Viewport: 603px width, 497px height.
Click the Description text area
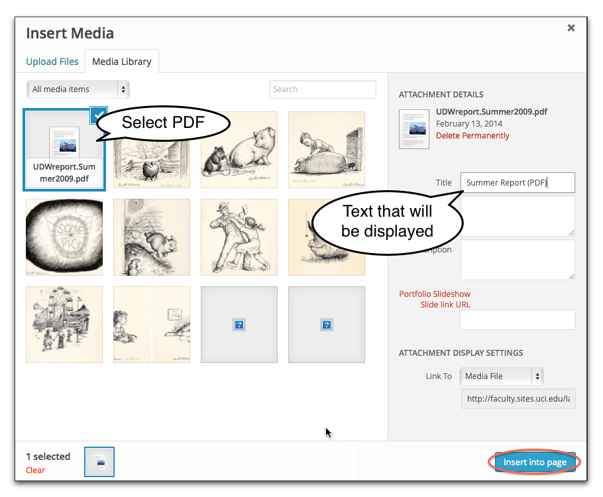click(518, 260)
